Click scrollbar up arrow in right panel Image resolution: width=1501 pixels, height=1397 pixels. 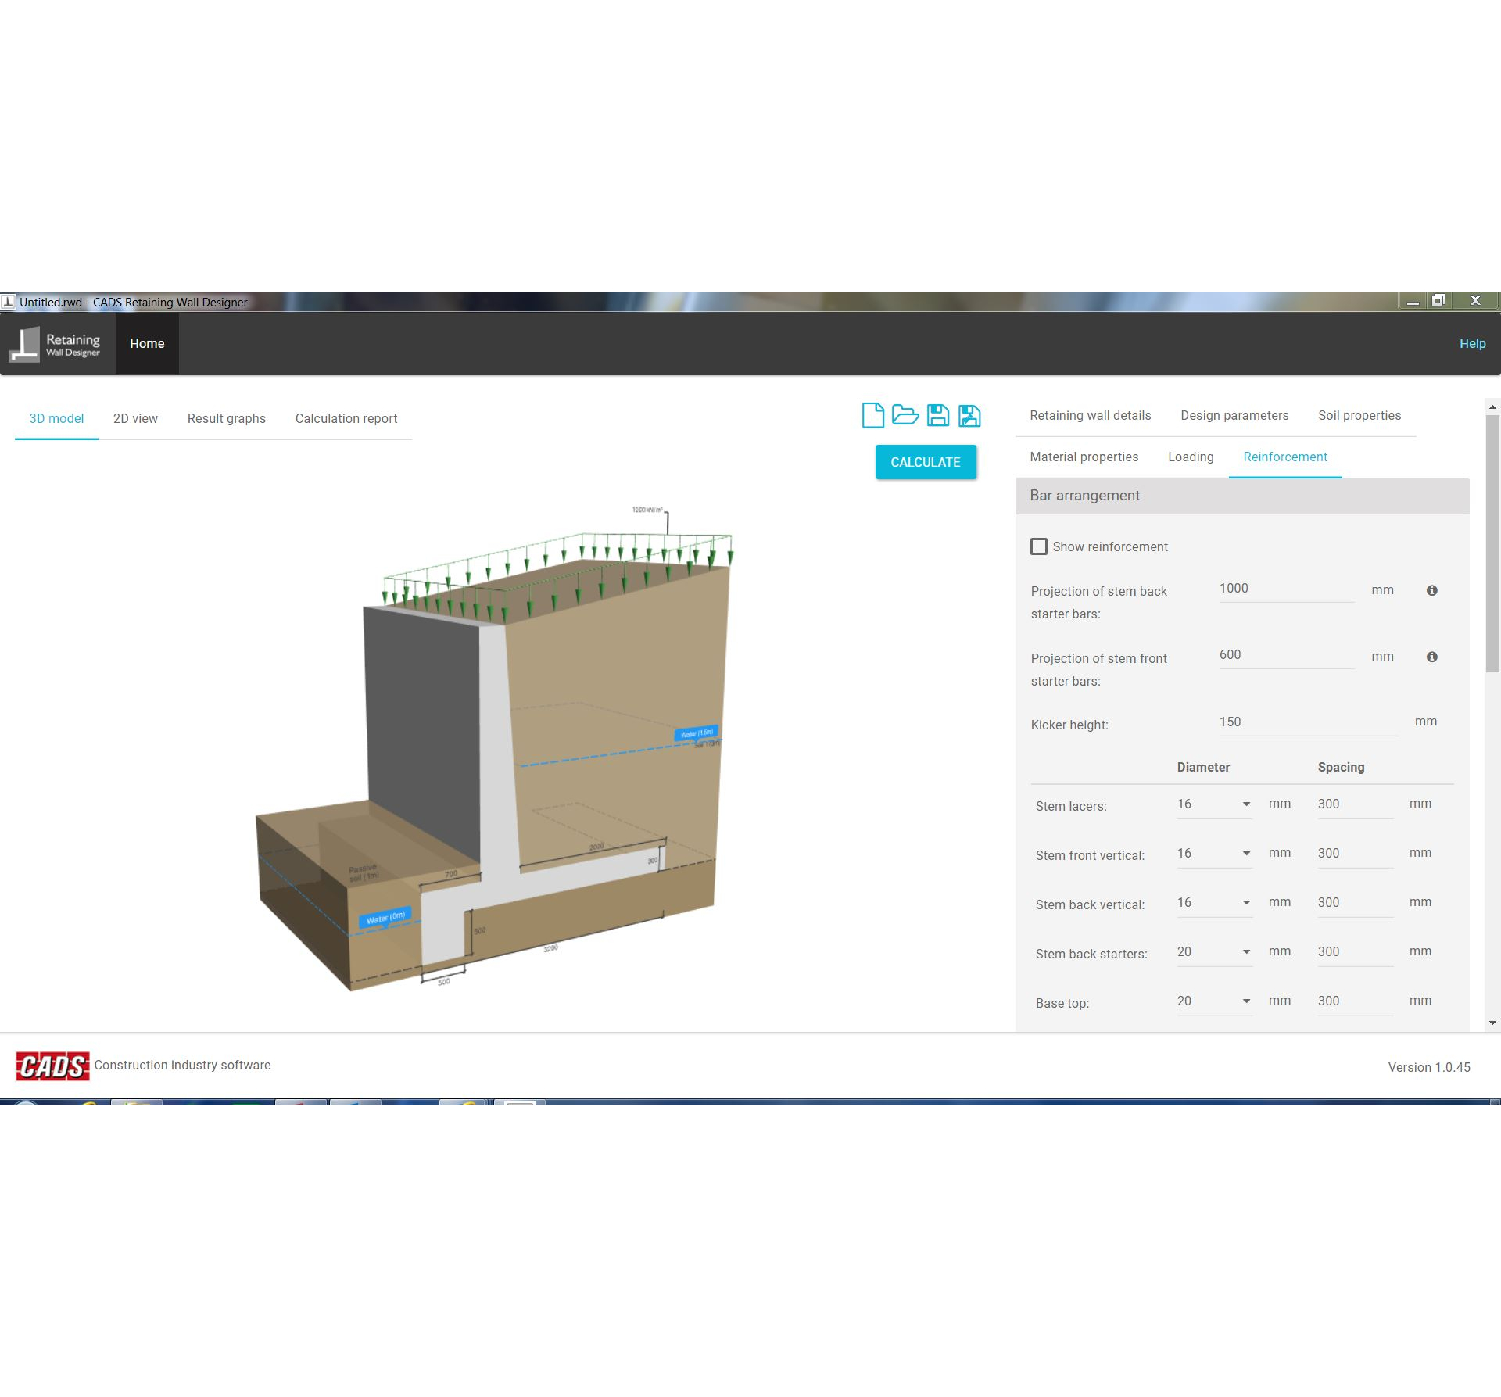pos(1492,407)
